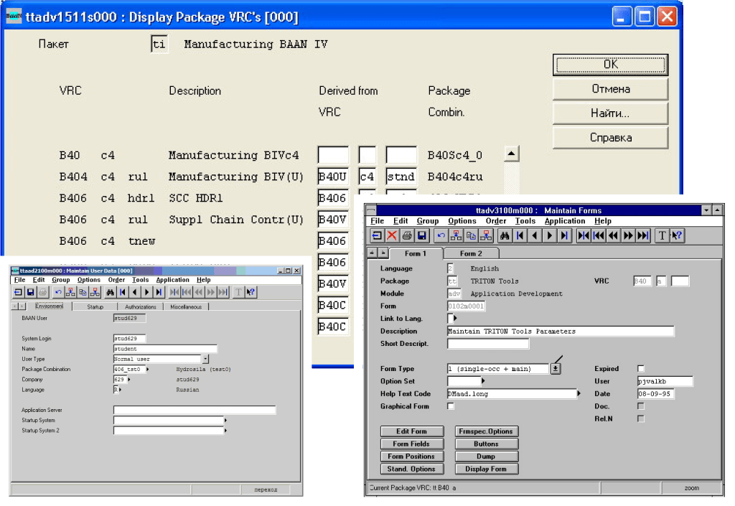735x506 pixels.
Task: Click the Справка button
Action: [x=610, y=138]
